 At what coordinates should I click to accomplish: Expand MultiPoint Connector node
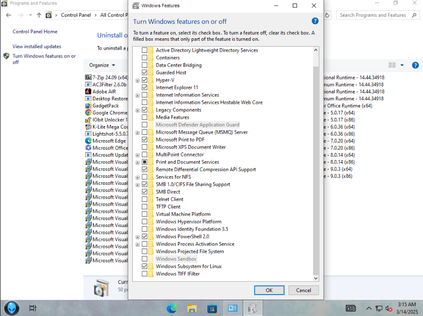coord(138,155)
